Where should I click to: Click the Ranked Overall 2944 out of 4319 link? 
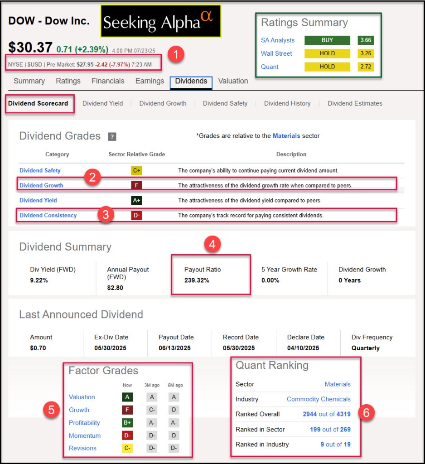(x=326, y=414)
